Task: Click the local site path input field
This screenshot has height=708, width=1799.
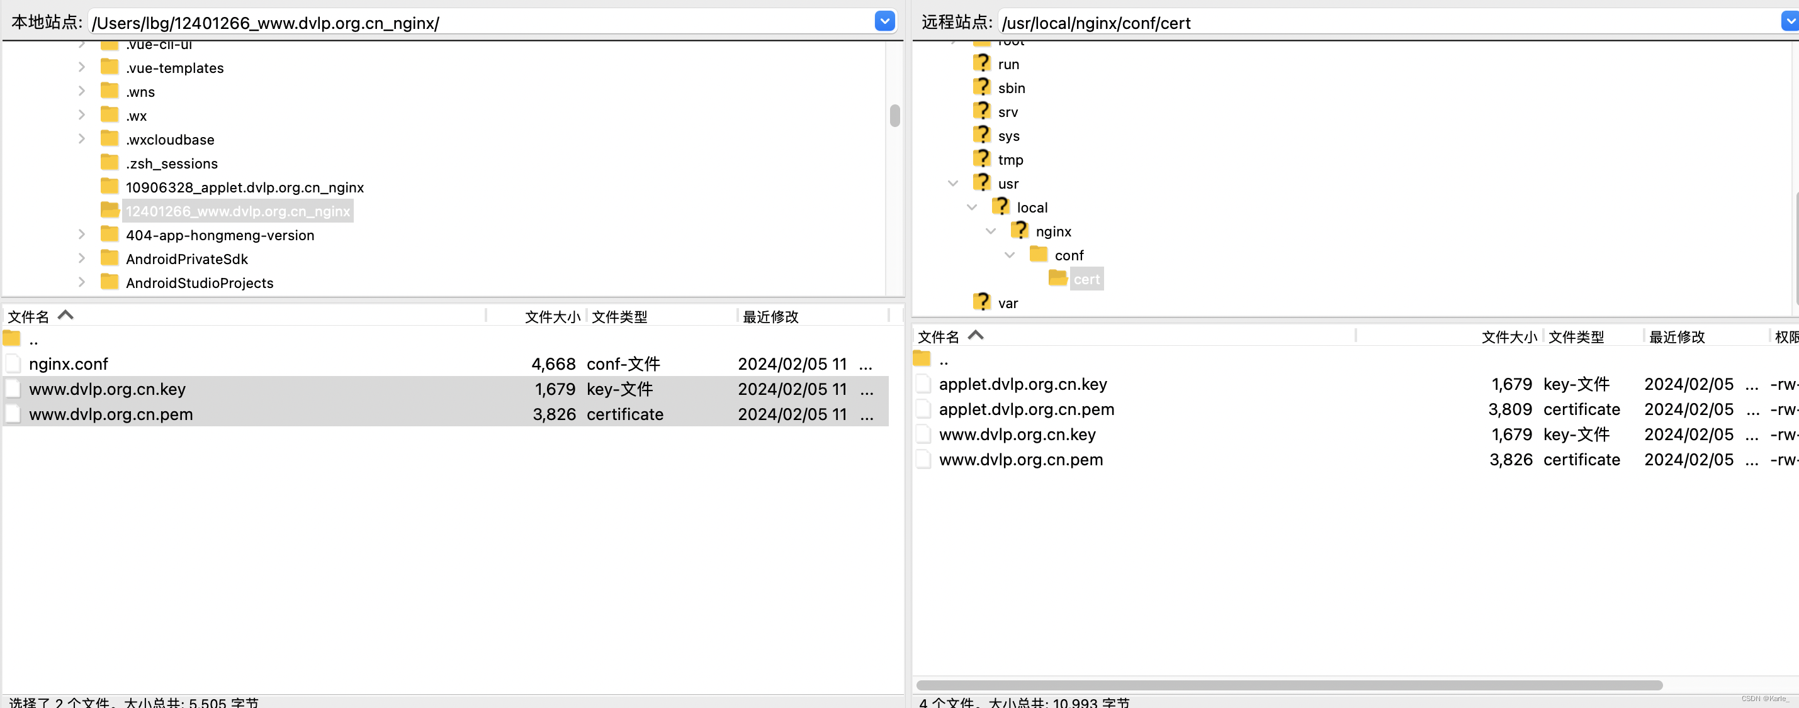Action: tap(482, 22)
